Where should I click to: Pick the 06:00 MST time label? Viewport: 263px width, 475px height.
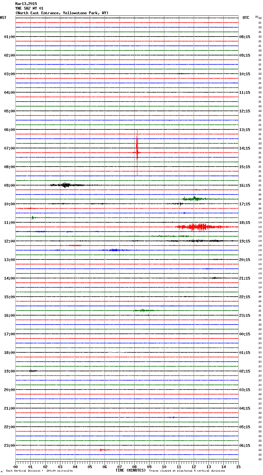point(9,130)
